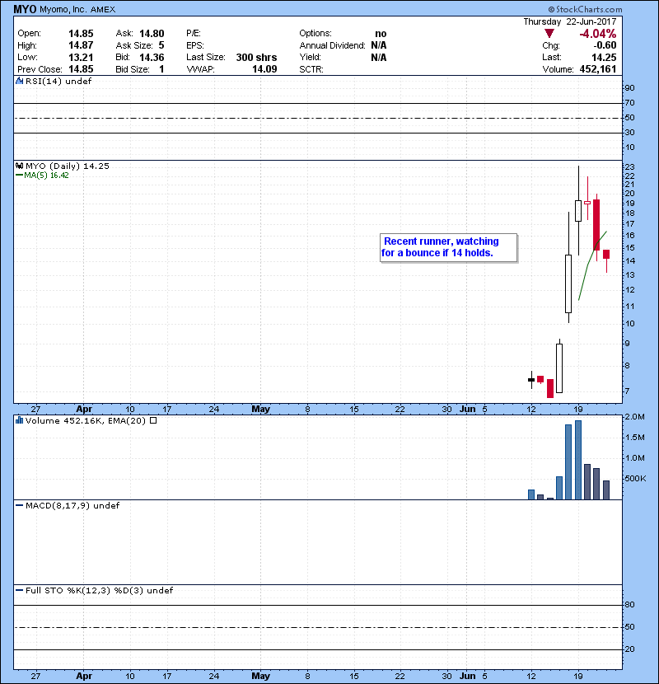Click the Open value 14.85
Viewport: 659px width, 684px height.
coord(81,34)
